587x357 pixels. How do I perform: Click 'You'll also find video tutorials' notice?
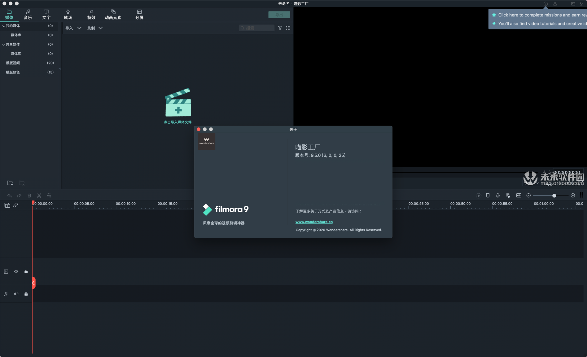click(x=542, y=24)
